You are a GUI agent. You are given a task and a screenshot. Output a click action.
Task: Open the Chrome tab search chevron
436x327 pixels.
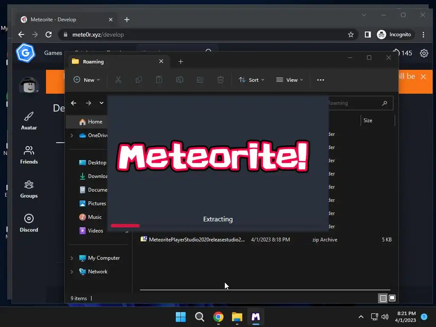(x=364, y=15)
